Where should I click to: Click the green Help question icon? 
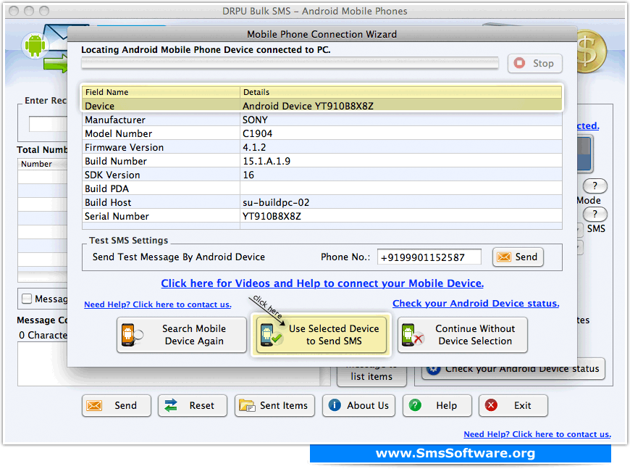[x=415, y=405]
